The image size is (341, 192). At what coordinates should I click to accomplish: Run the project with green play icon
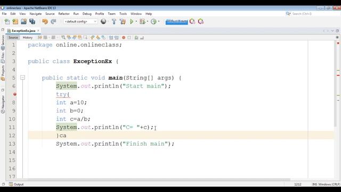point(132,21)
